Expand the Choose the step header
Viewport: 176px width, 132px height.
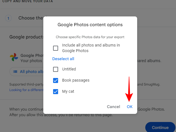tap(30, 18)
